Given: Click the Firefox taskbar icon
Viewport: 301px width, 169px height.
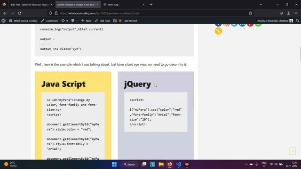Looking at the screenshot, I should coord(170,164).
